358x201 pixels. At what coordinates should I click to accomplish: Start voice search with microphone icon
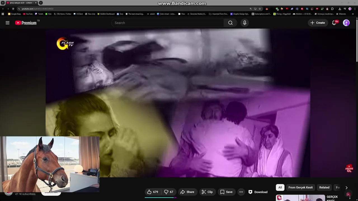click(245, 23)
